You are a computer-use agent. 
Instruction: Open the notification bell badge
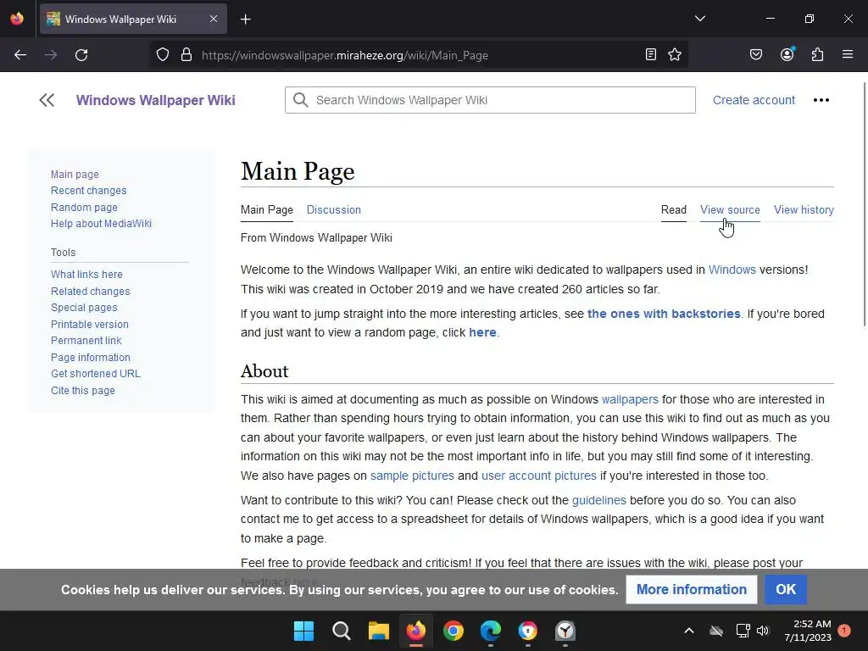coord(844,631)
